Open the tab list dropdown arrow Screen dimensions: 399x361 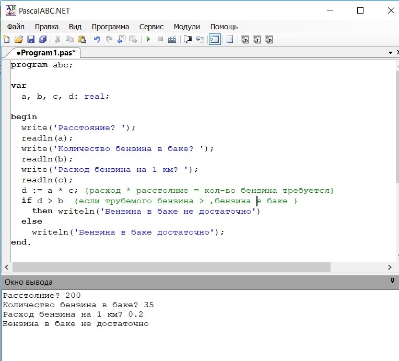(391, 53)
